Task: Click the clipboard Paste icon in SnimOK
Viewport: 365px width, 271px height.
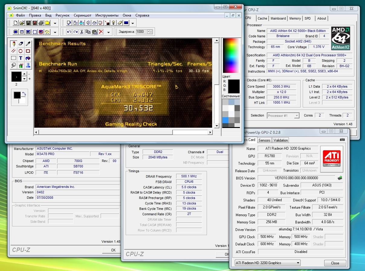Action: [95, 32]
